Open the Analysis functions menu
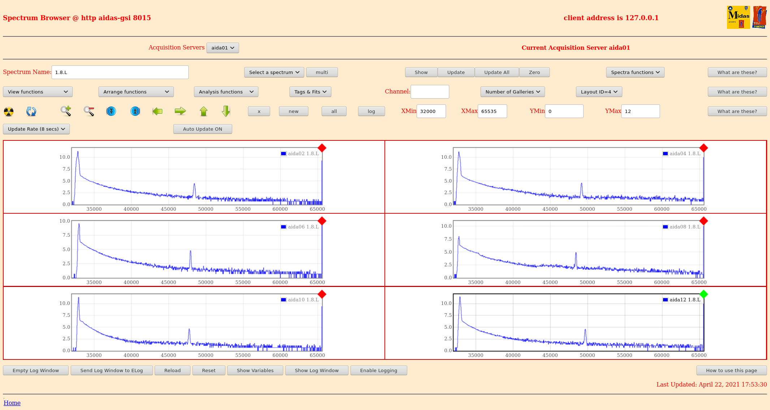This screenshot has width=770, height=410. click(226, 92)
